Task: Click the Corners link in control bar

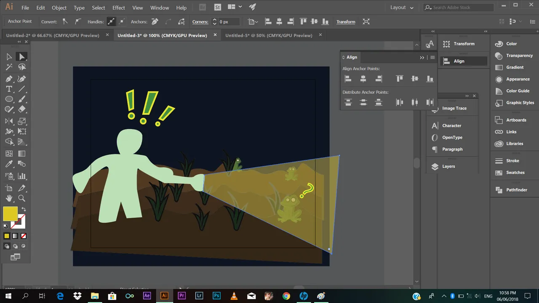Action: tap(200, 22)
